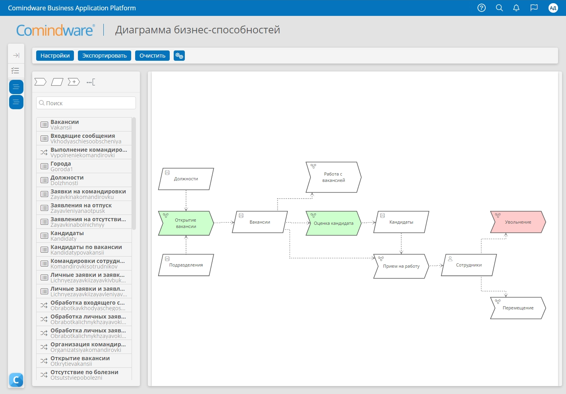This screenshot has height=394, width=566.
Task: Select the text annotation bracket tool
Action: click(x=91, y=82)
